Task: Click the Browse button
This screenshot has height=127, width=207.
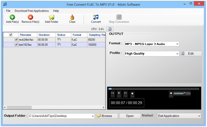Action: [107, 116]
